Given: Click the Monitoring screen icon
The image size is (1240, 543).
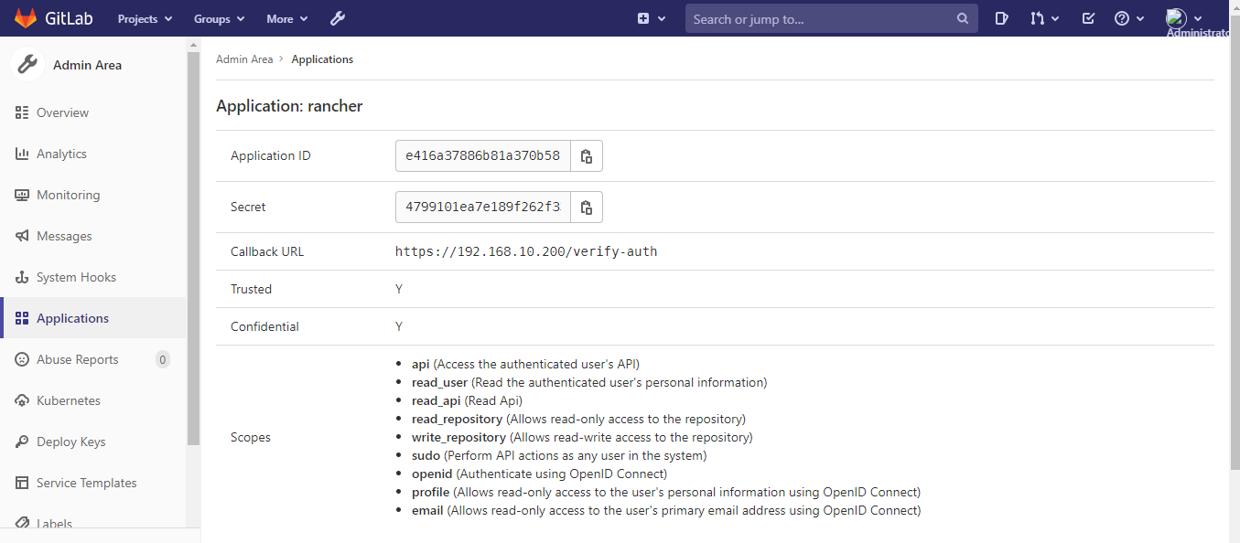Looking at the screenshot, I should coord(22,195).
